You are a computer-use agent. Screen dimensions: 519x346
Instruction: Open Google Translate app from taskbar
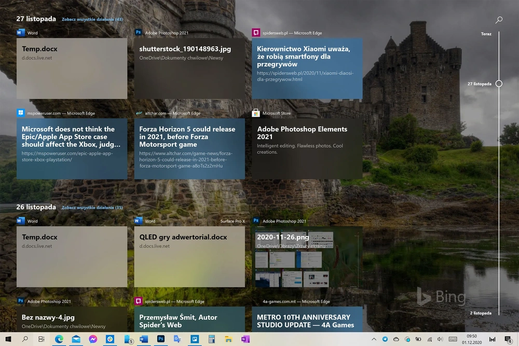coord(177,339)
